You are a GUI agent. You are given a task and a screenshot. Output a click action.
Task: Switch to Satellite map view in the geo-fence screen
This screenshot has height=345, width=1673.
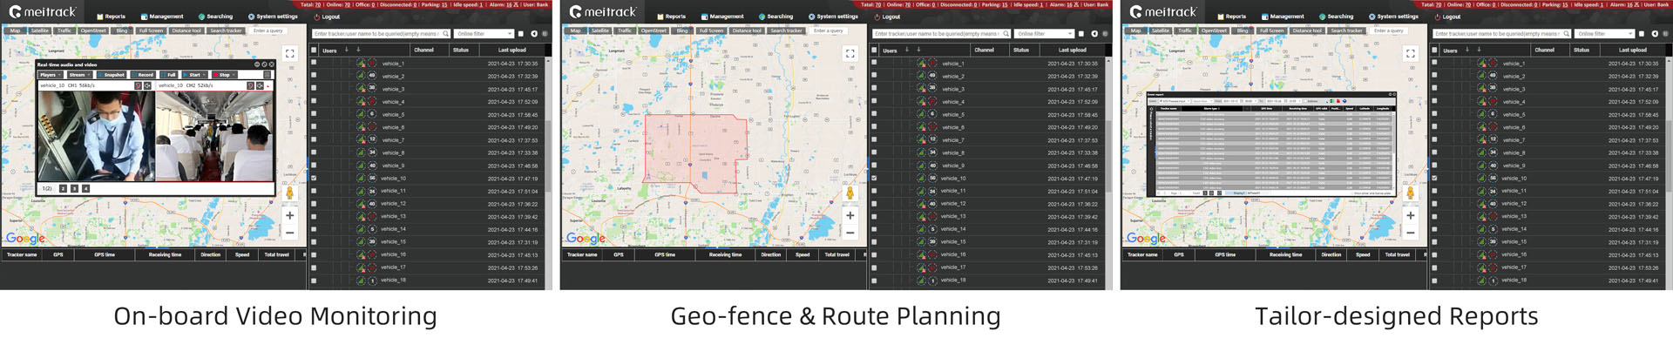(600, 30)
